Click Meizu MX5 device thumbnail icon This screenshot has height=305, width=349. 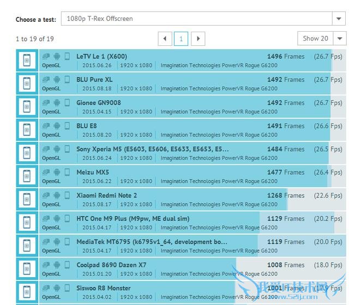27,176
